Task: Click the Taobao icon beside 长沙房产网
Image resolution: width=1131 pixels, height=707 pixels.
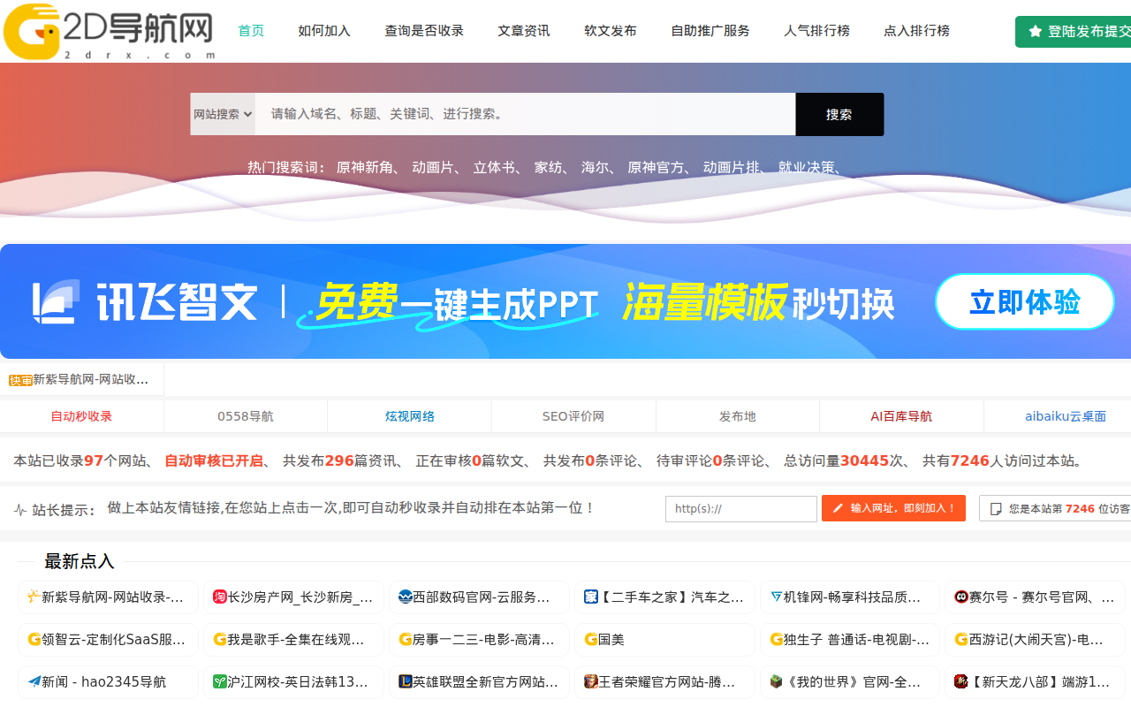Action: coord(220,597)
